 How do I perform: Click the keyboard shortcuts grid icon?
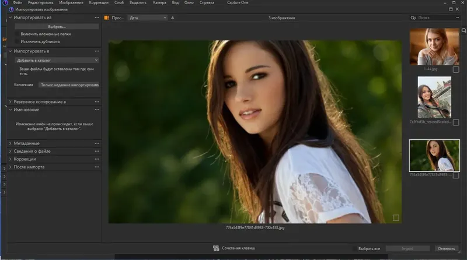(216, 248)
